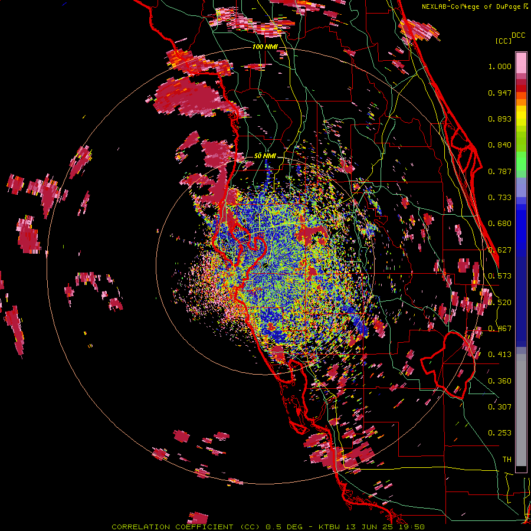Click the 0.520 legend value
The height and width of the screenshot is (531, 531).
click(x=500, y=303)
